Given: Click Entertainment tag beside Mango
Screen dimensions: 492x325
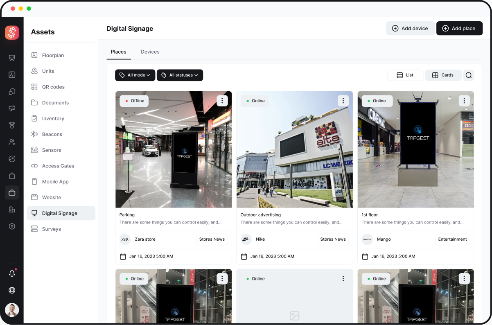Looking at the screenshot, I should pyautogui.click(x=452, y=239).
